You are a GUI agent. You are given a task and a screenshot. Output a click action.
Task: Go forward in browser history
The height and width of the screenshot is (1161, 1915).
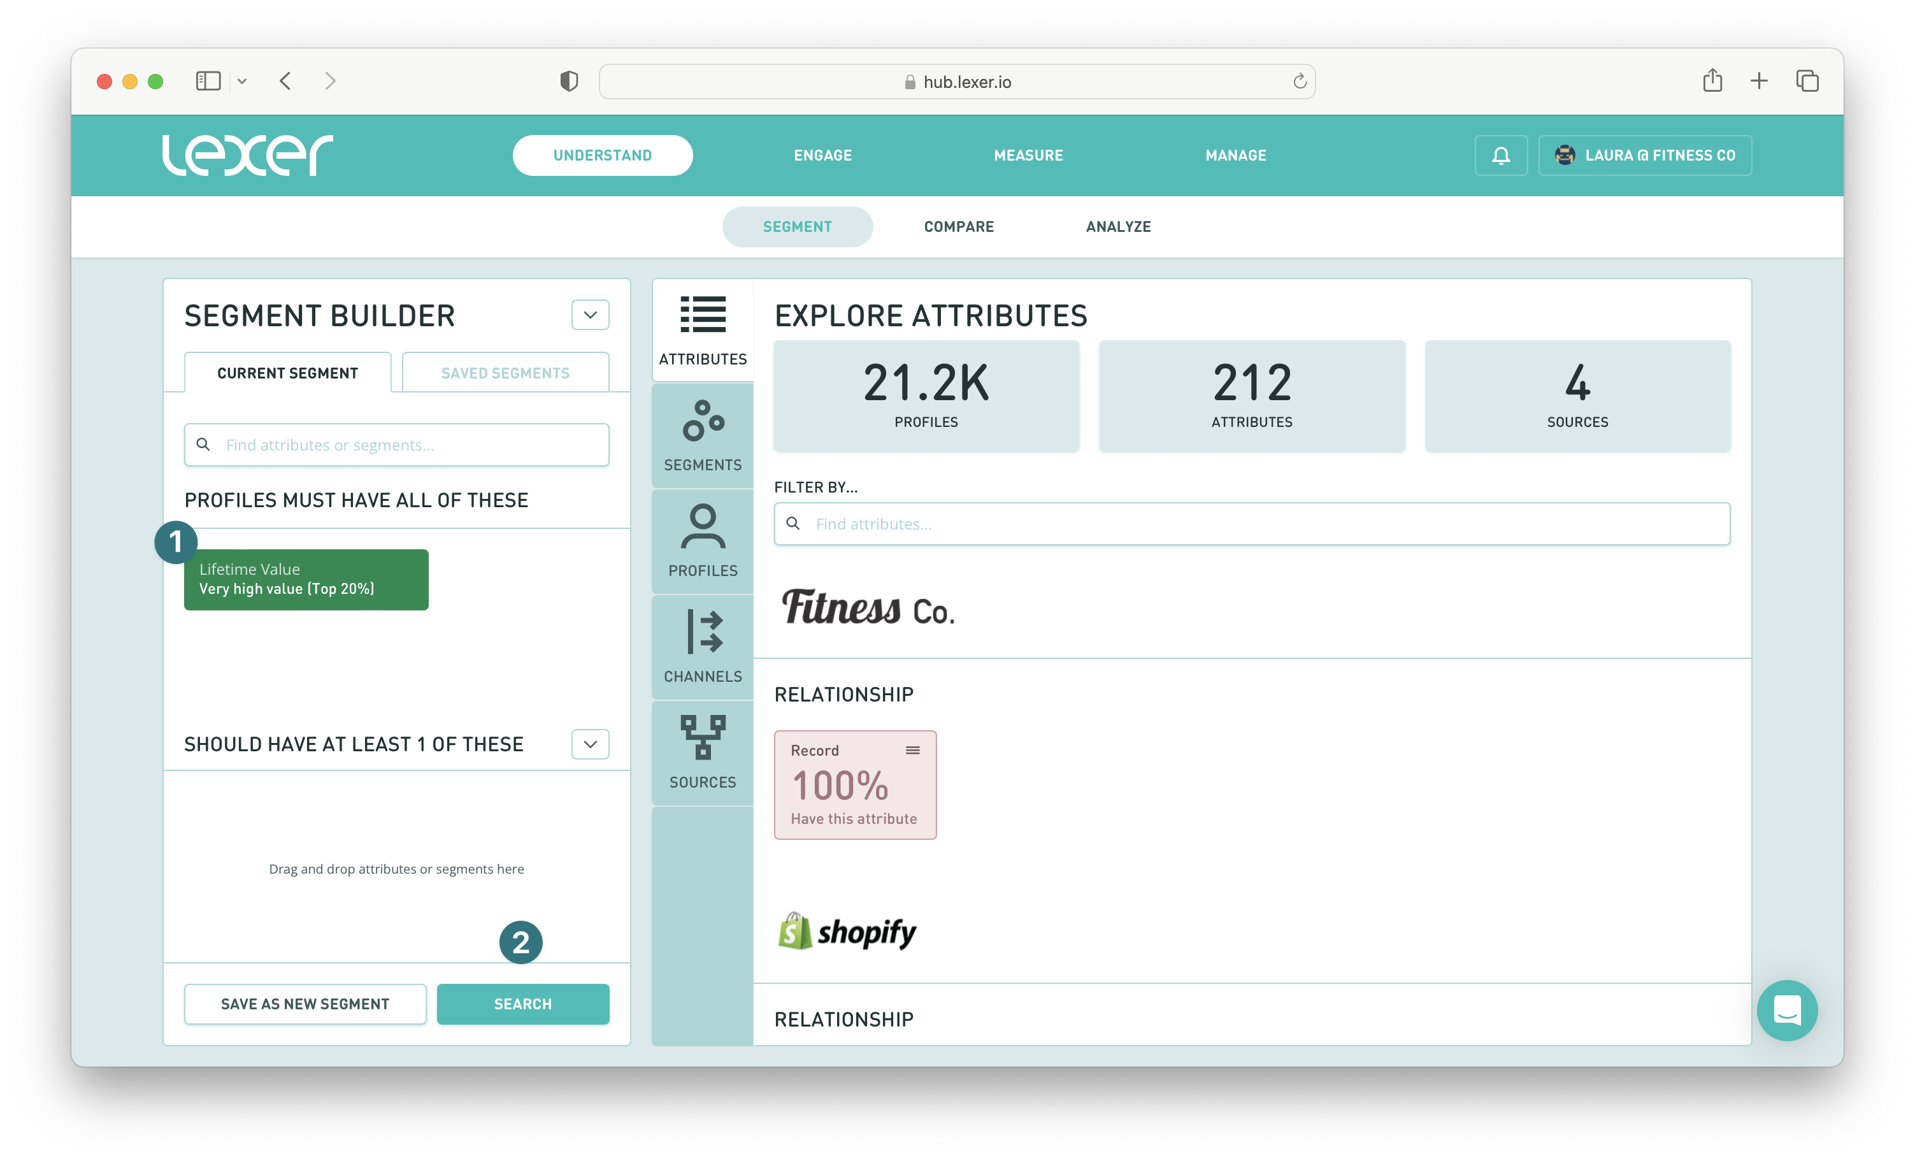[330, 81]
